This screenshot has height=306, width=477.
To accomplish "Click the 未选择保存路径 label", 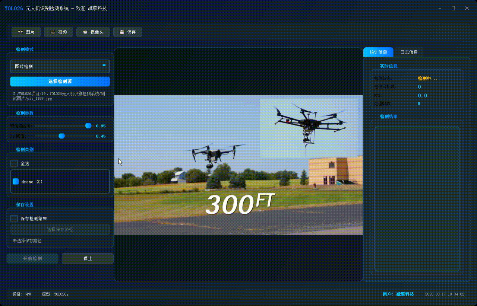I will coord(27,241).
